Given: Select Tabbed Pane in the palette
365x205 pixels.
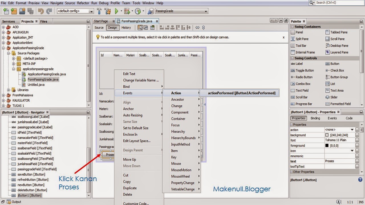Looking at the screenshot, I should [x=336, y=32].
